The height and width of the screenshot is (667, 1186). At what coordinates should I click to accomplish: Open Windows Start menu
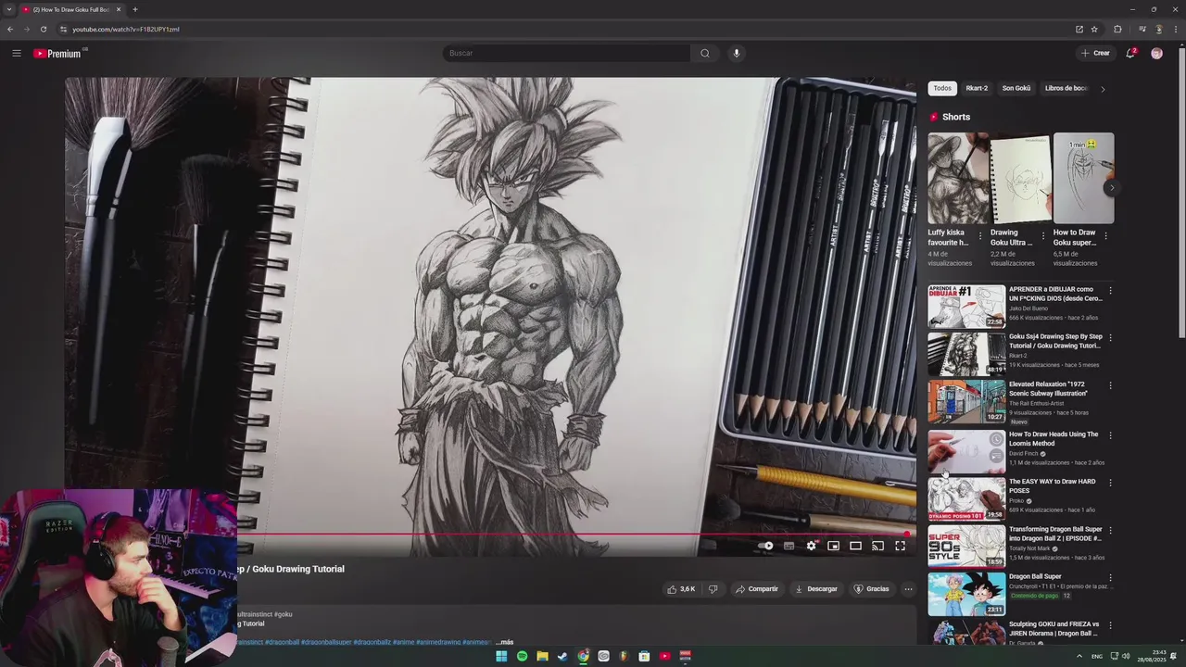coord(501,656)
